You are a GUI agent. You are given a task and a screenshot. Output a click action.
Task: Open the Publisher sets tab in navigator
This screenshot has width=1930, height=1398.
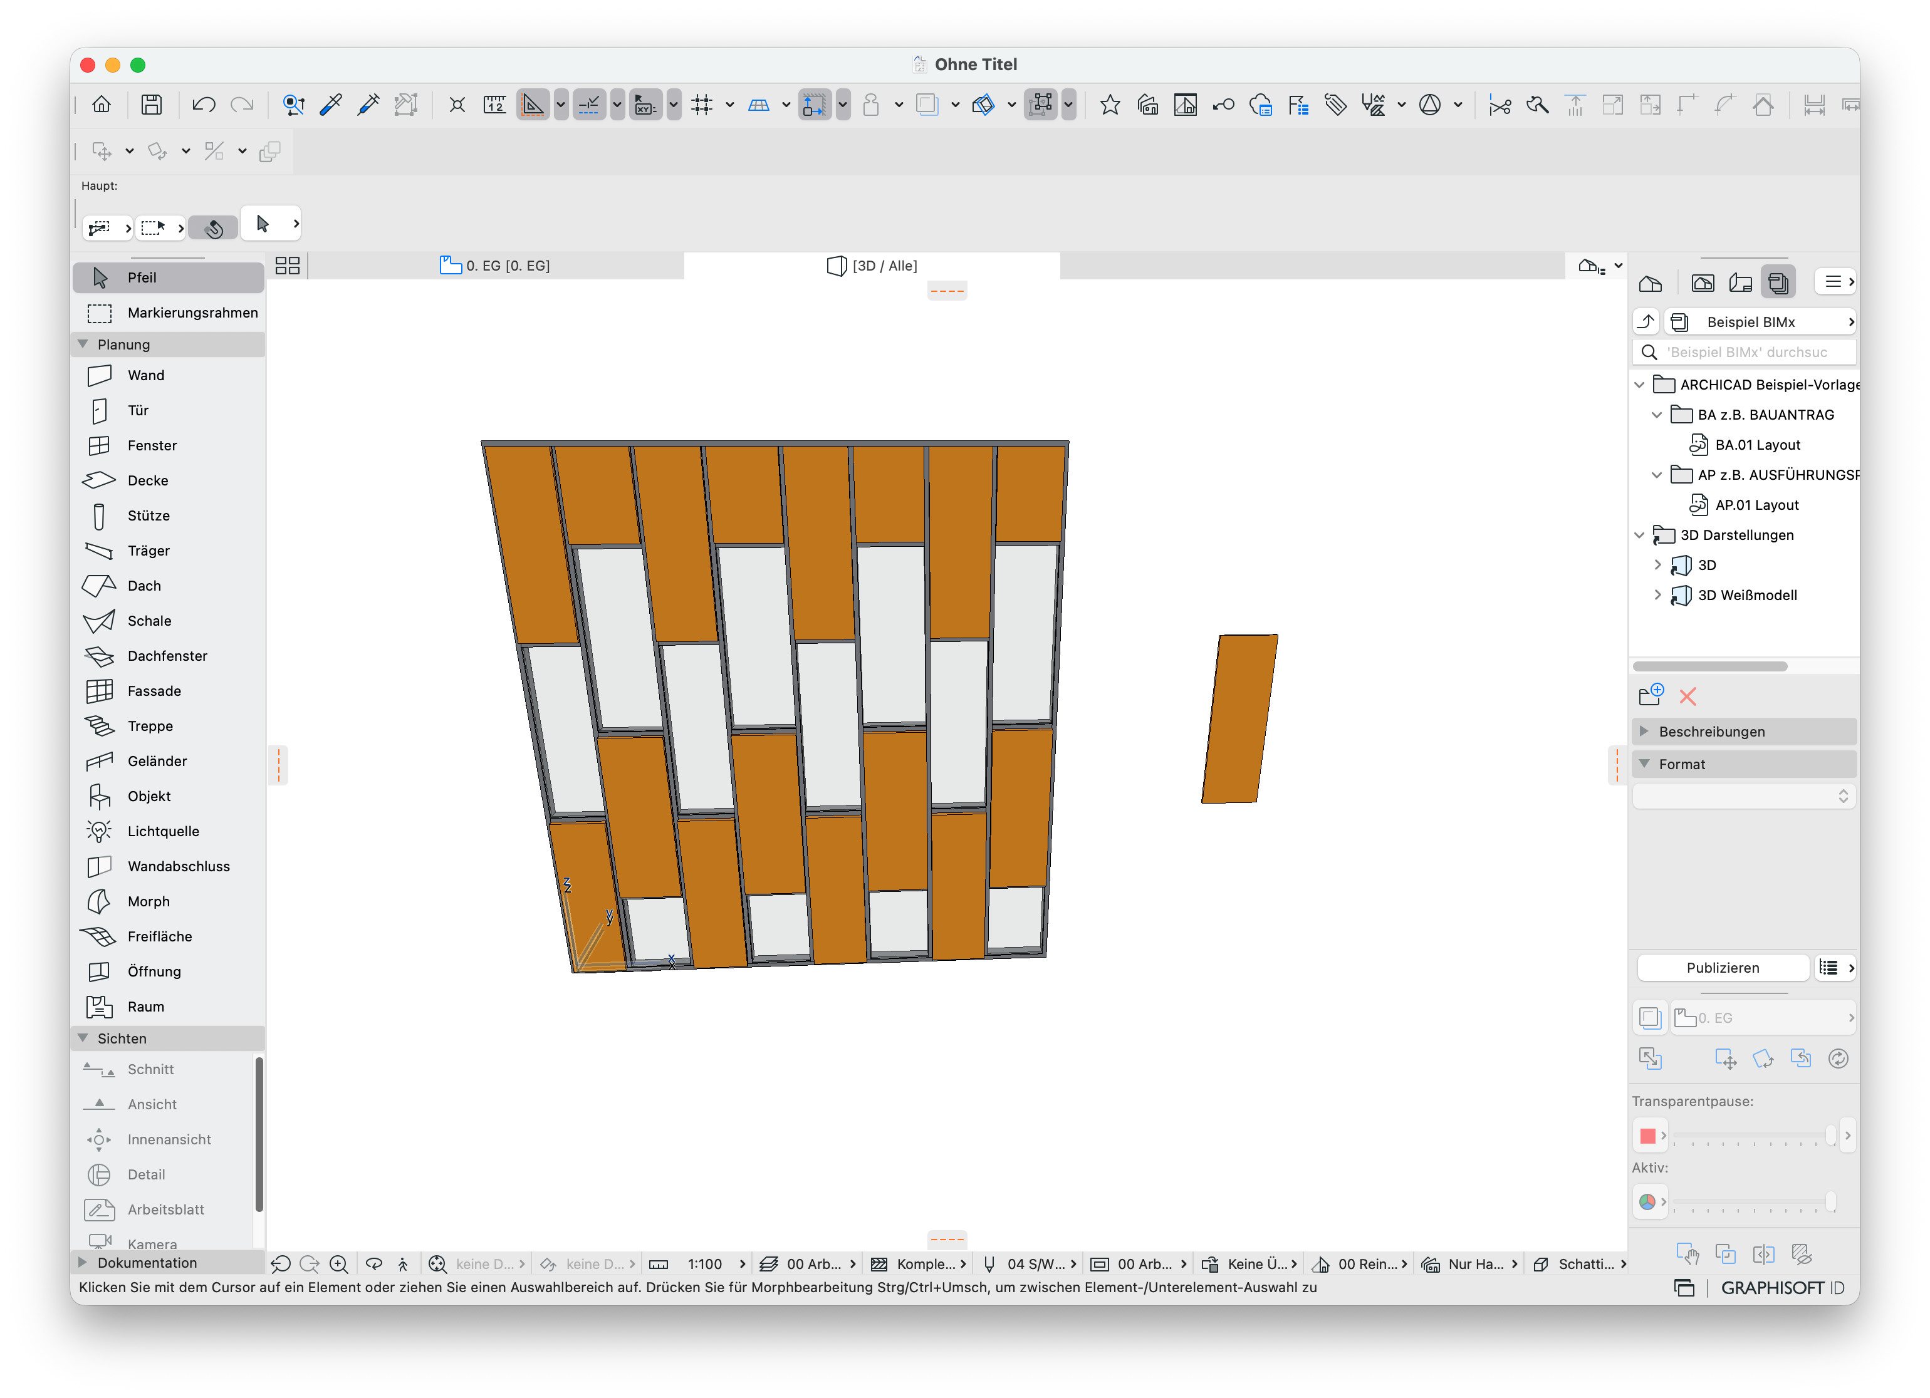coord(1778,282)
